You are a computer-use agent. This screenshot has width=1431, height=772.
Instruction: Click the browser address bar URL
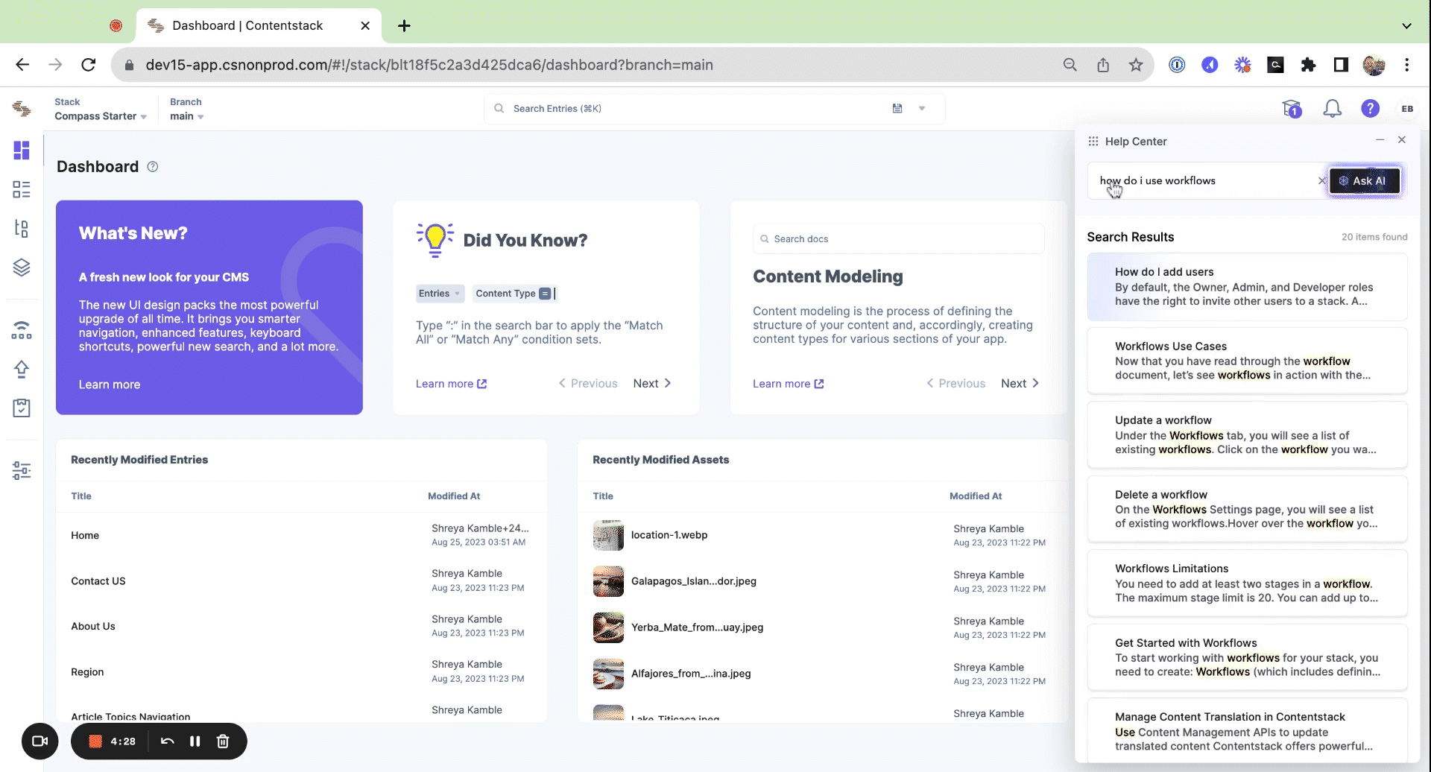pos(429,65)
